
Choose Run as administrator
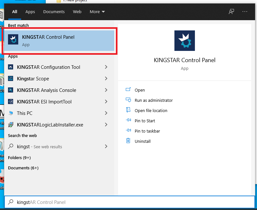[x=153, y=101]
